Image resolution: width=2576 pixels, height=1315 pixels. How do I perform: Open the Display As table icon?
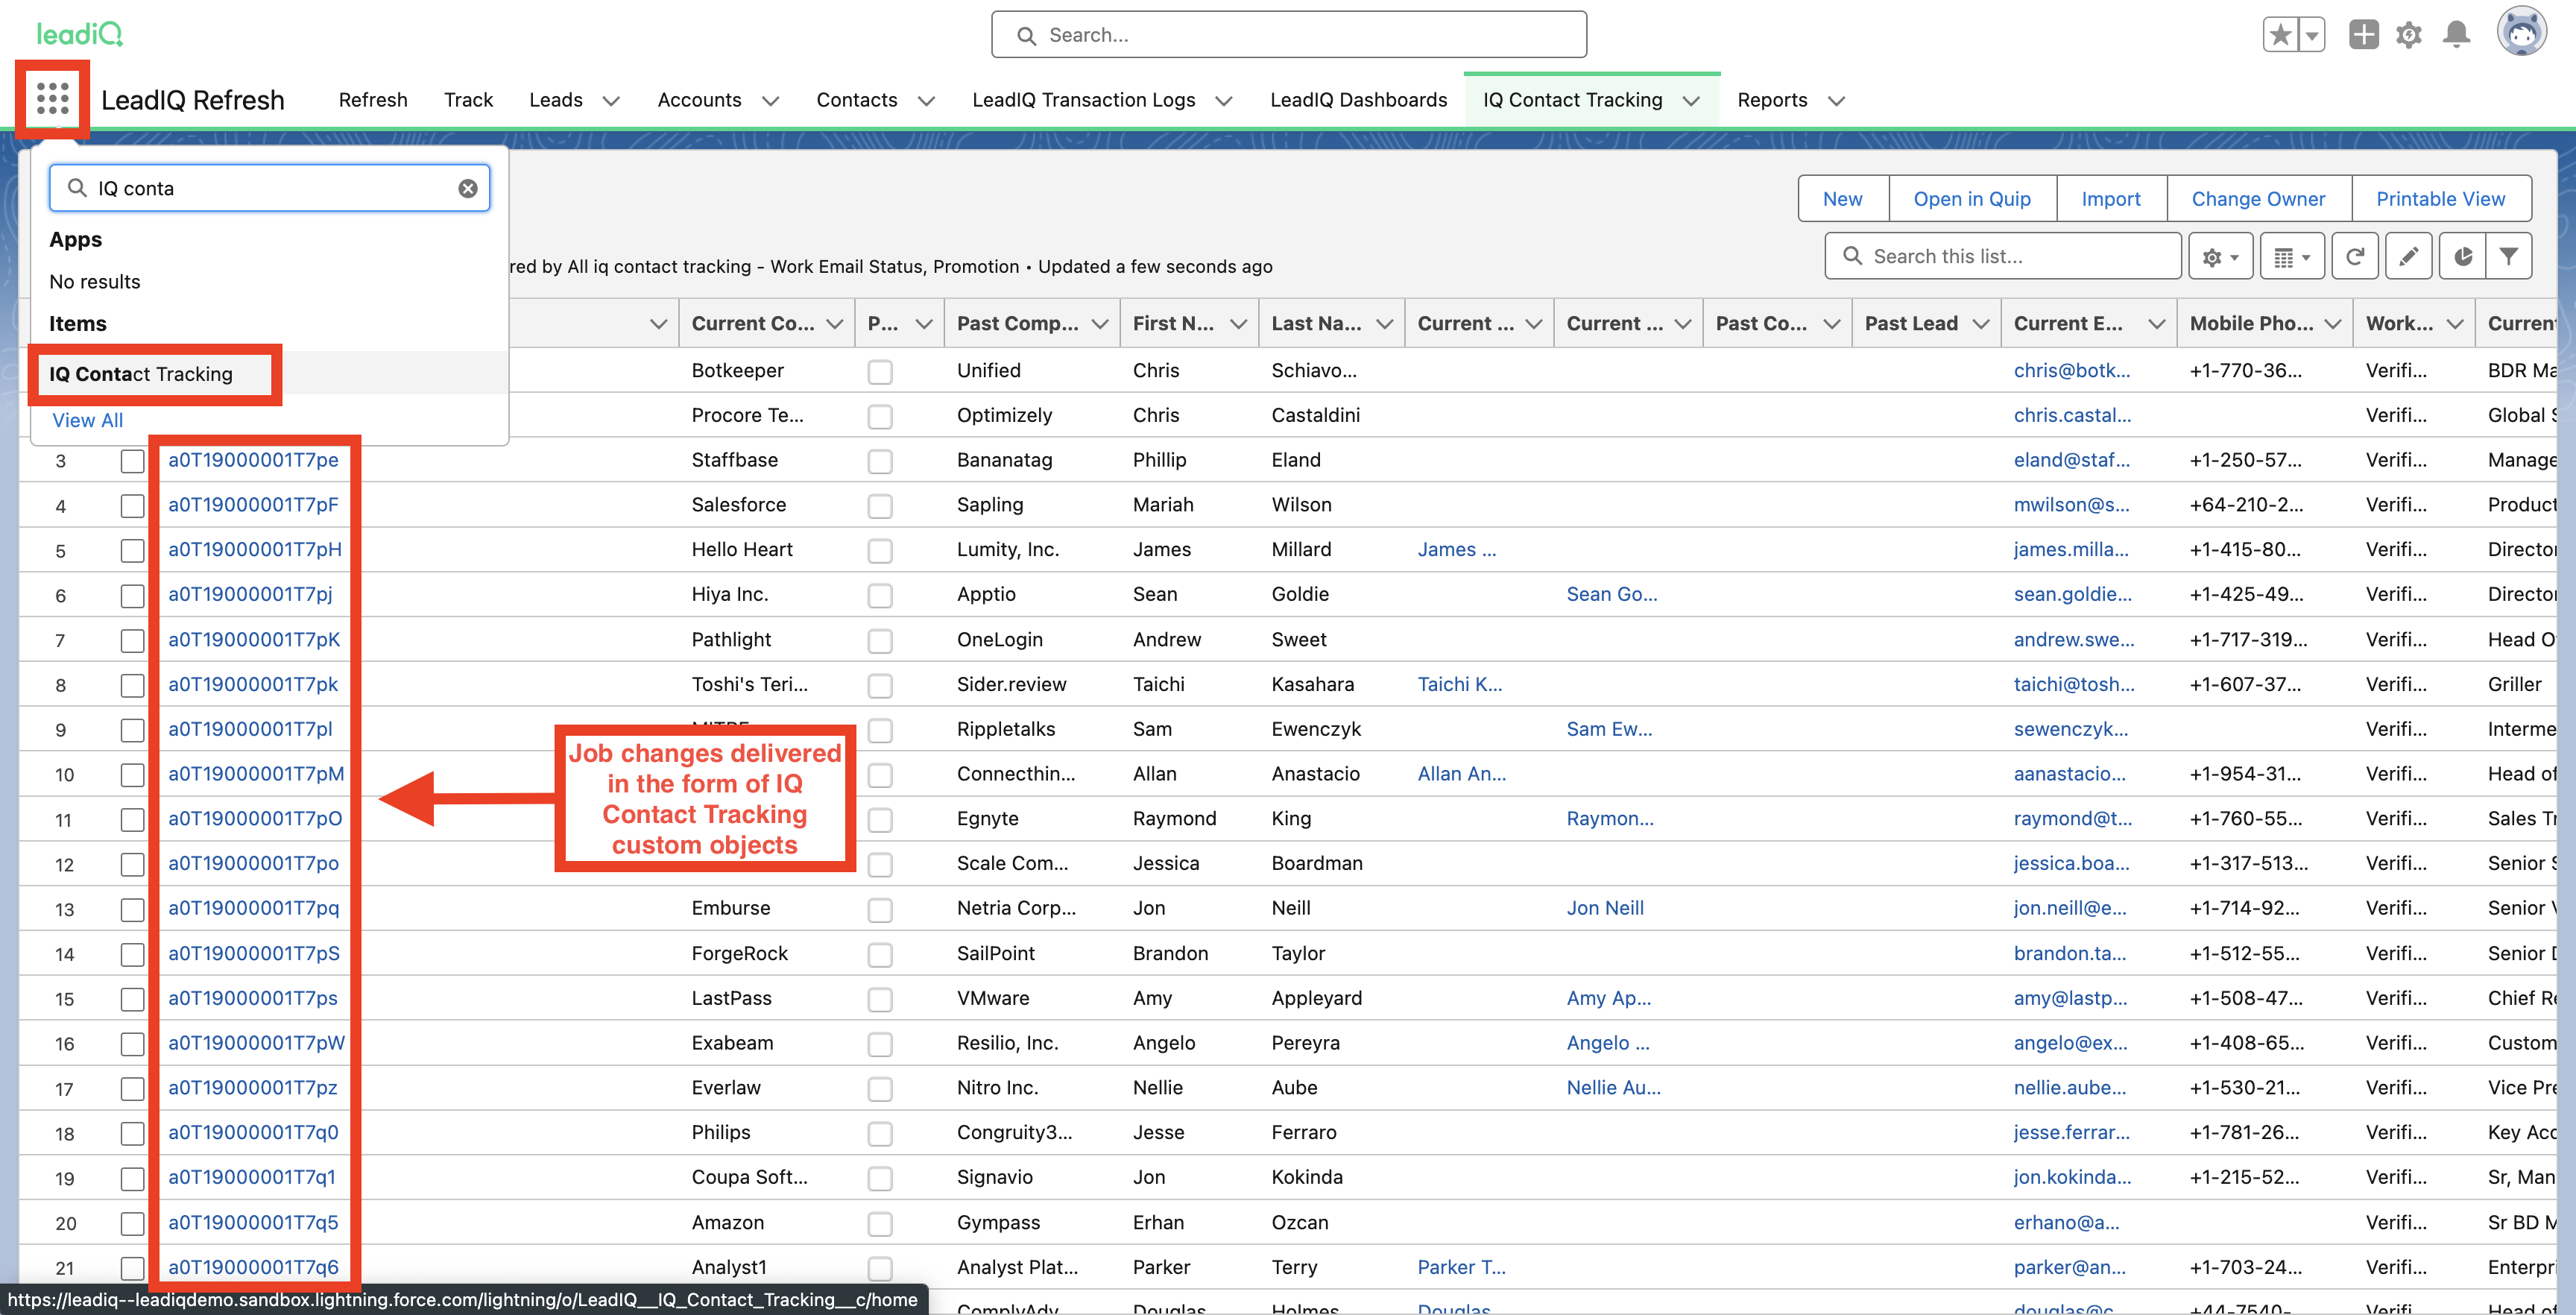(x=2288, y=255)
